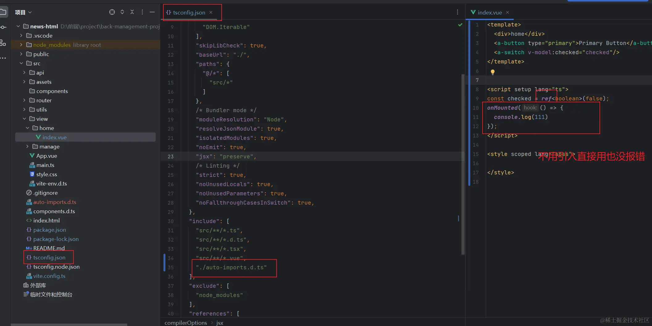Screen dimensions: 652x326
Task: Open the project folder icon in left sidebar
Action: click(3, 12)
